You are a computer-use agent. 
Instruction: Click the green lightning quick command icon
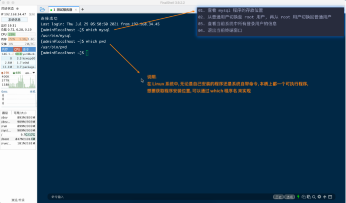(298, 197)
